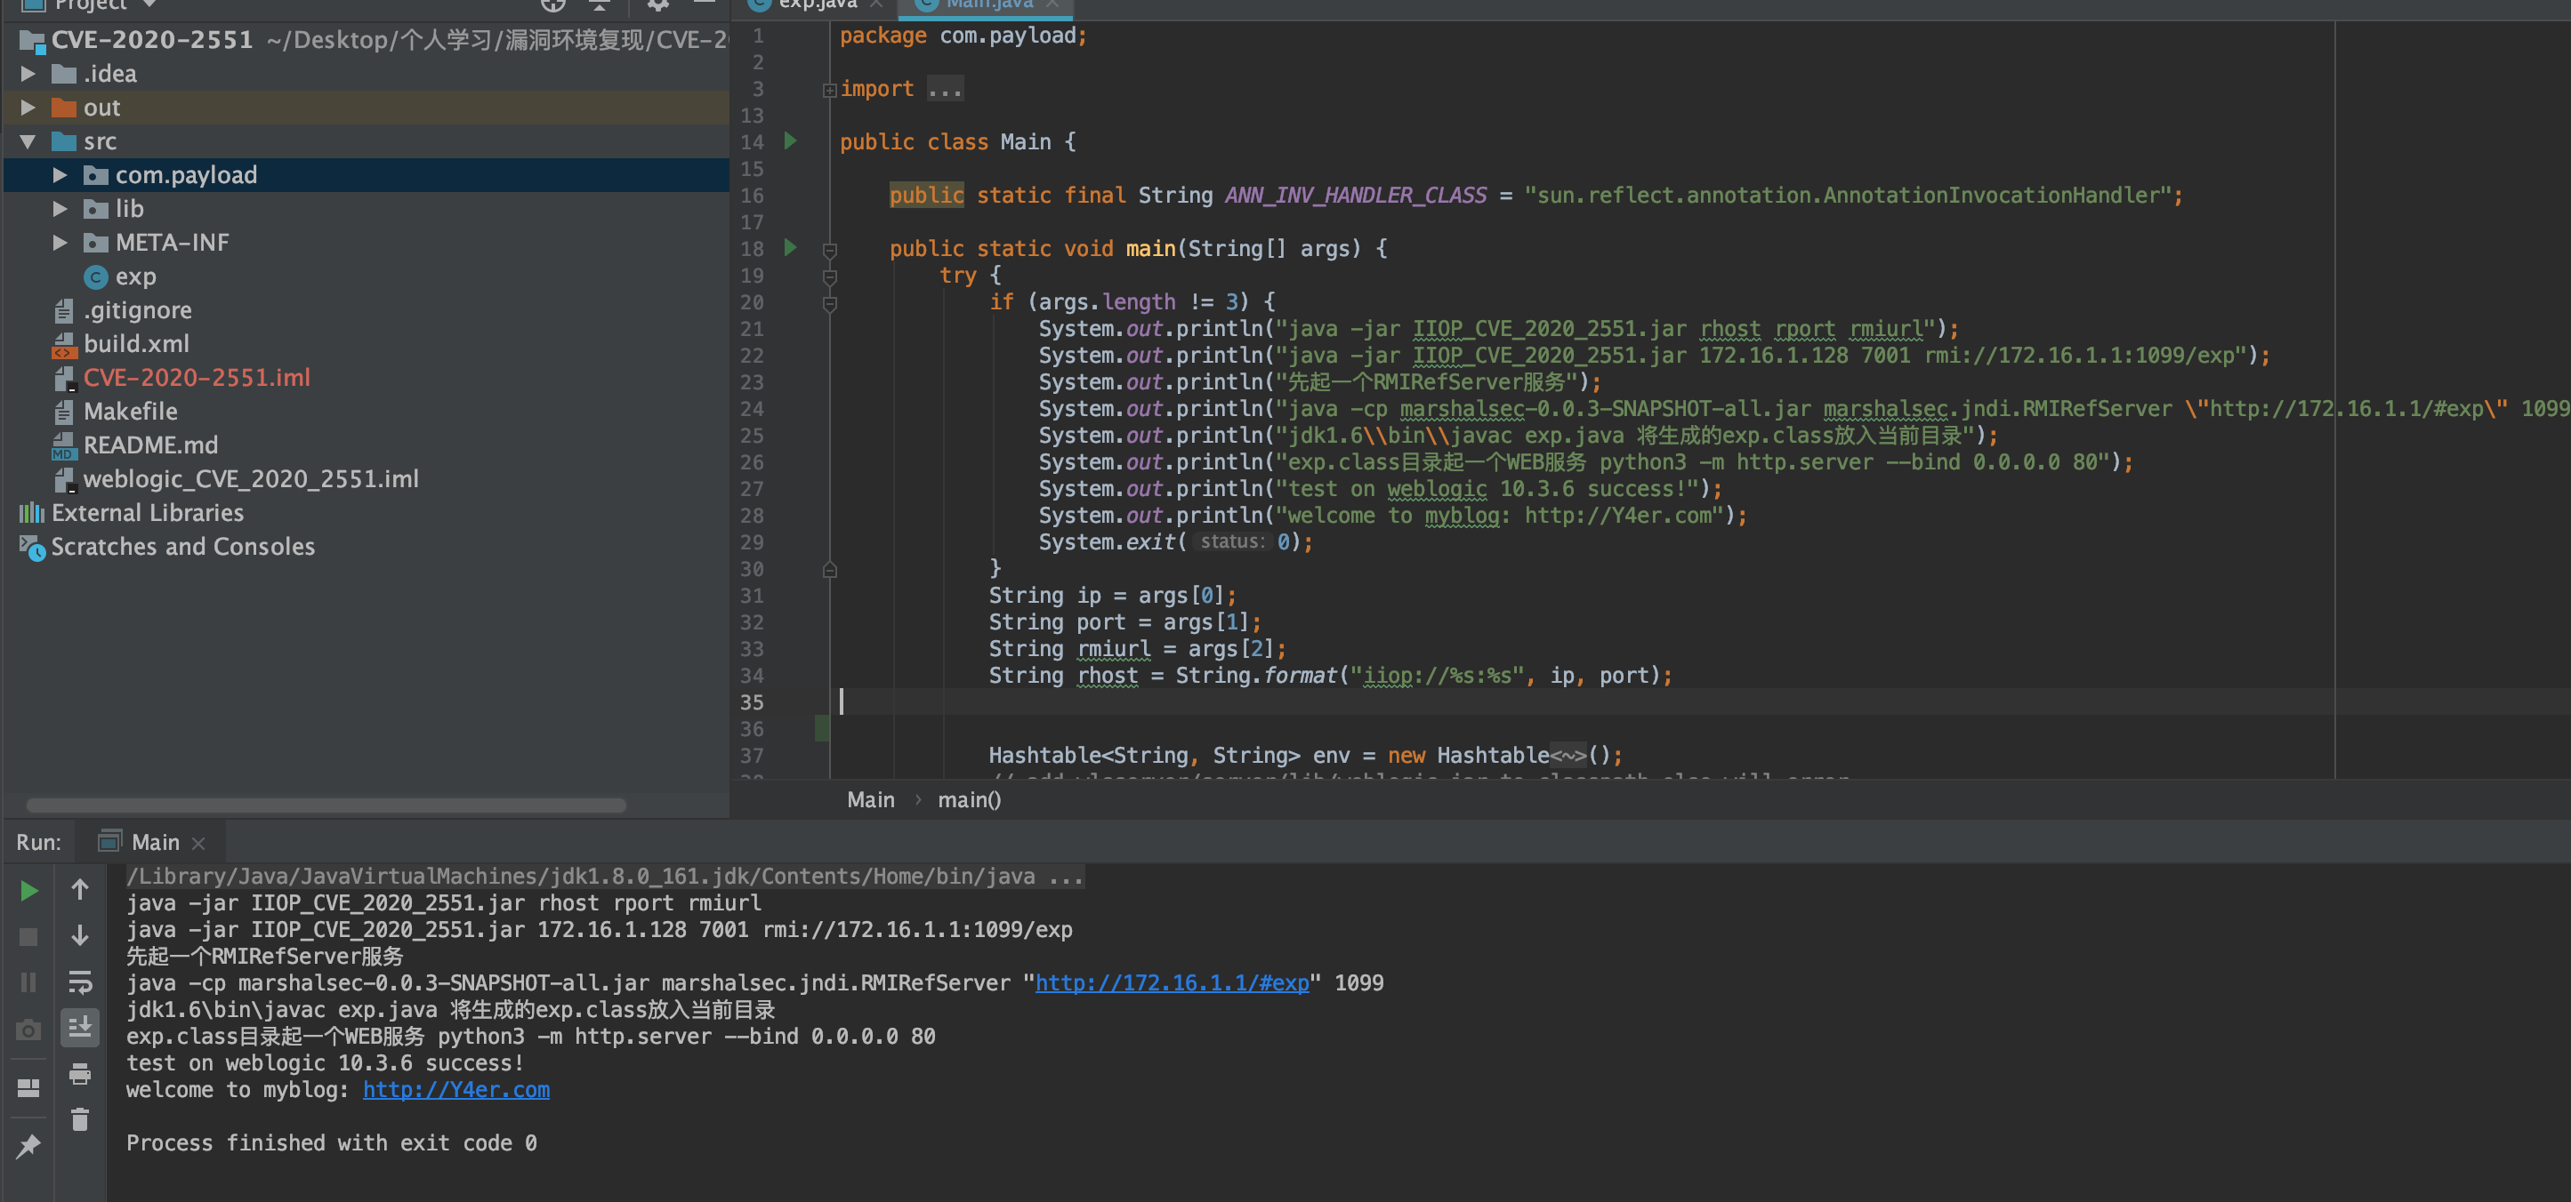This screenshot has width=2571, height=1202.
Task: Click the project tree horizontal scrollbar
Action: pos(326,805)
